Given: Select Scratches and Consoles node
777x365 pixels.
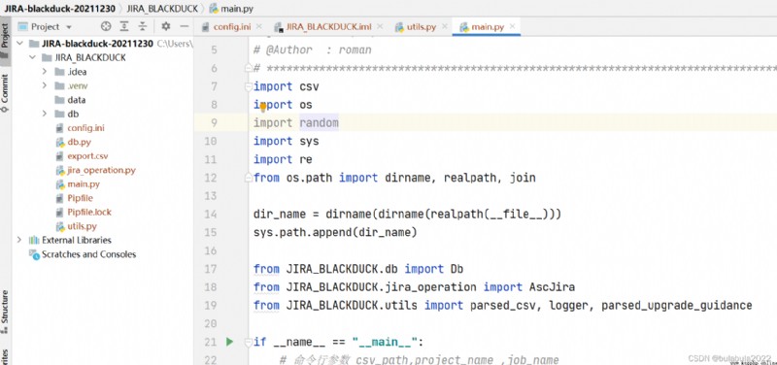Looking at the screenshot, I should point(88,254).
